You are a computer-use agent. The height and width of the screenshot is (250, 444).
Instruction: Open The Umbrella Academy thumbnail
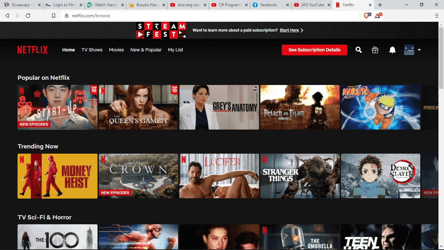(x=300, y=237)
